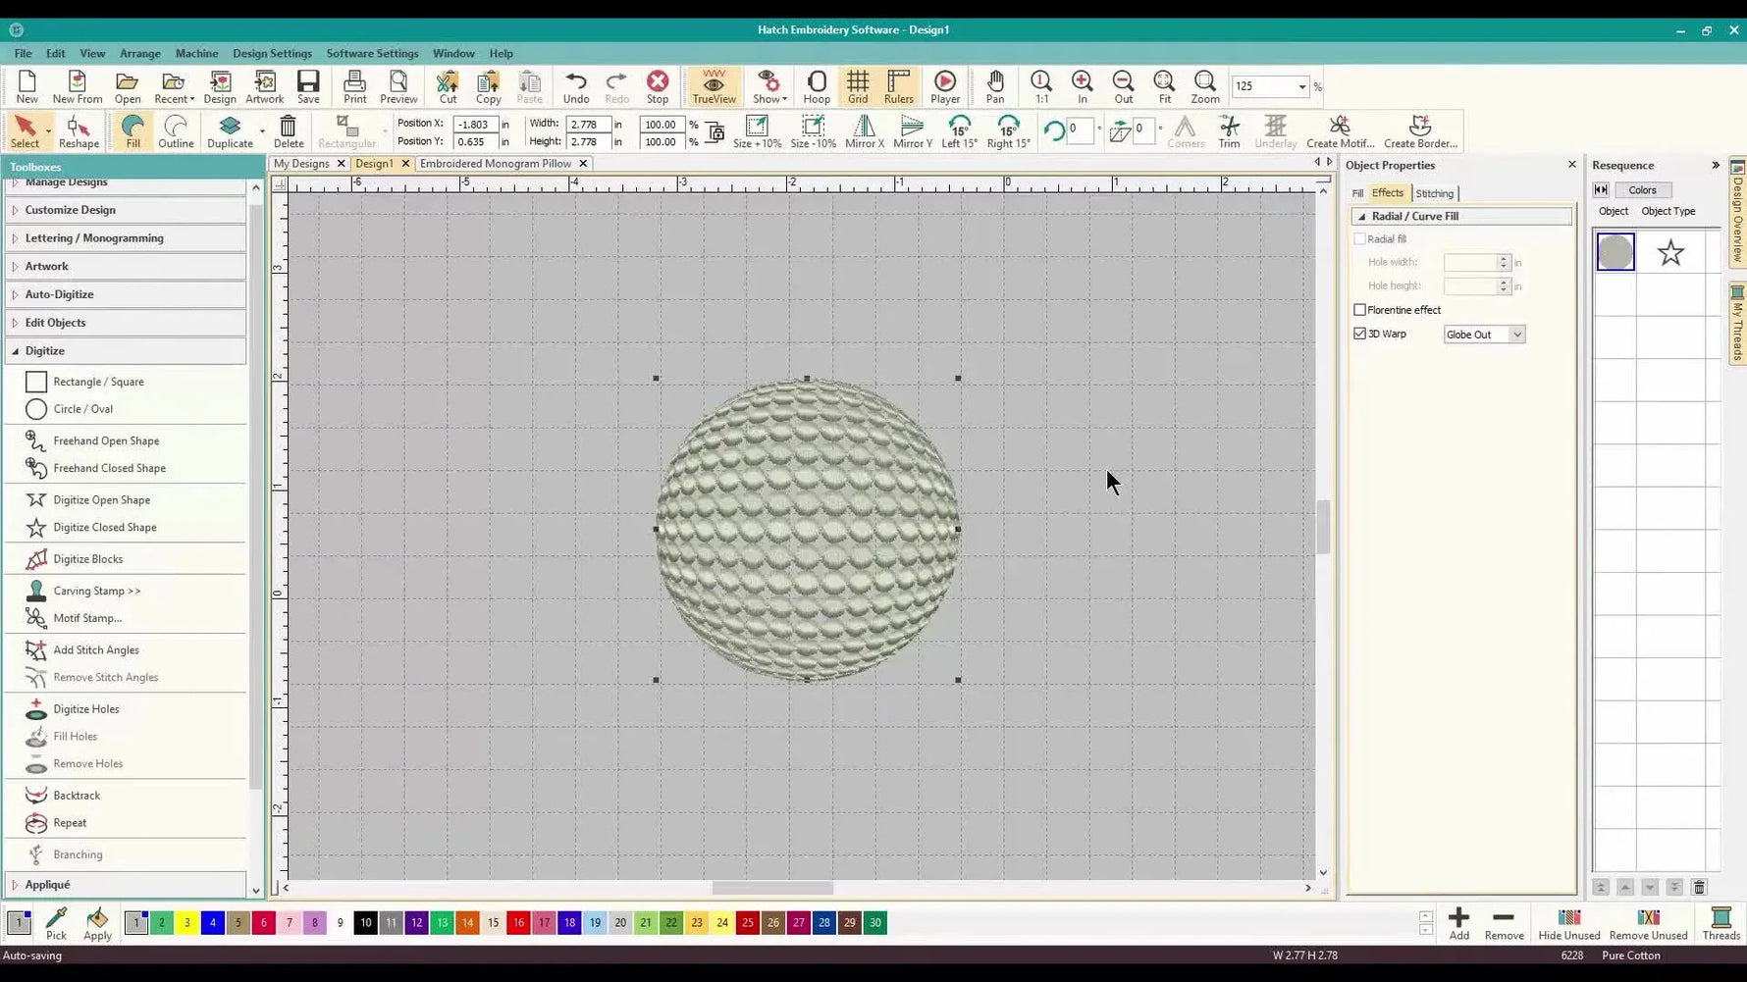Toggle the Grid display icon

pyautogui.click(x=858, y=86)
